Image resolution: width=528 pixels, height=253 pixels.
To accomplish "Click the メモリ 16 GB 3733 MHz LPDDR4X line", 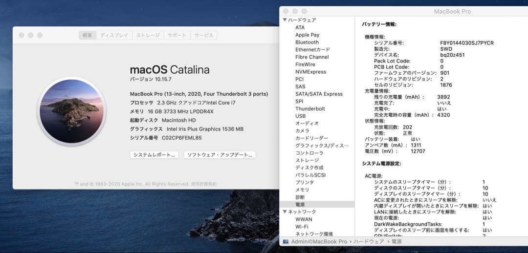I will click(x=172, y=111).
